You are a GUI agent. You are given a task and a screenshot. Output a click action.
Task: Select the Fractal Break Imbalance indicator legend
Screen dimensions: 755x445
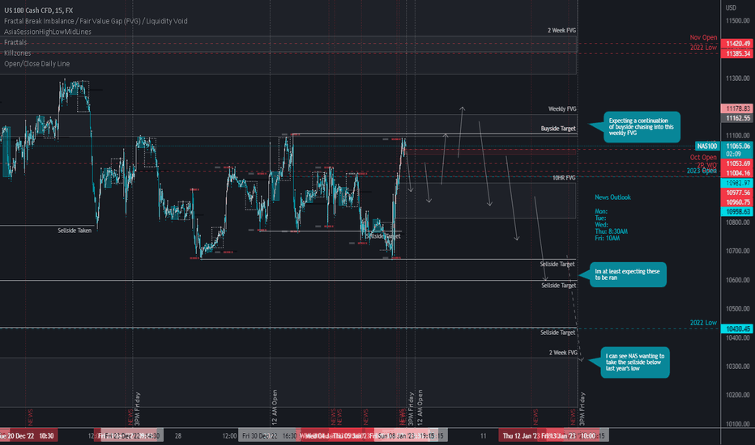96,21
